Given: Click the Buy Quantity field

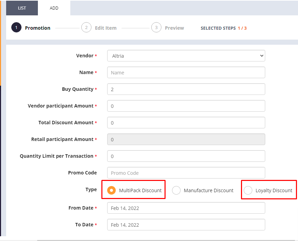Looking at the screenshot, I should [x=186, y=89].
